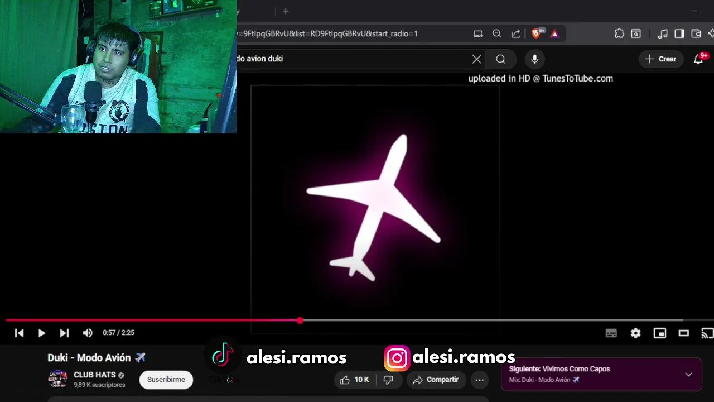Dislike the video

click(388, 380)
